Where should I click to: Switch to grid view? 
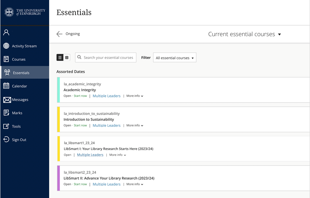pos(67,57)
